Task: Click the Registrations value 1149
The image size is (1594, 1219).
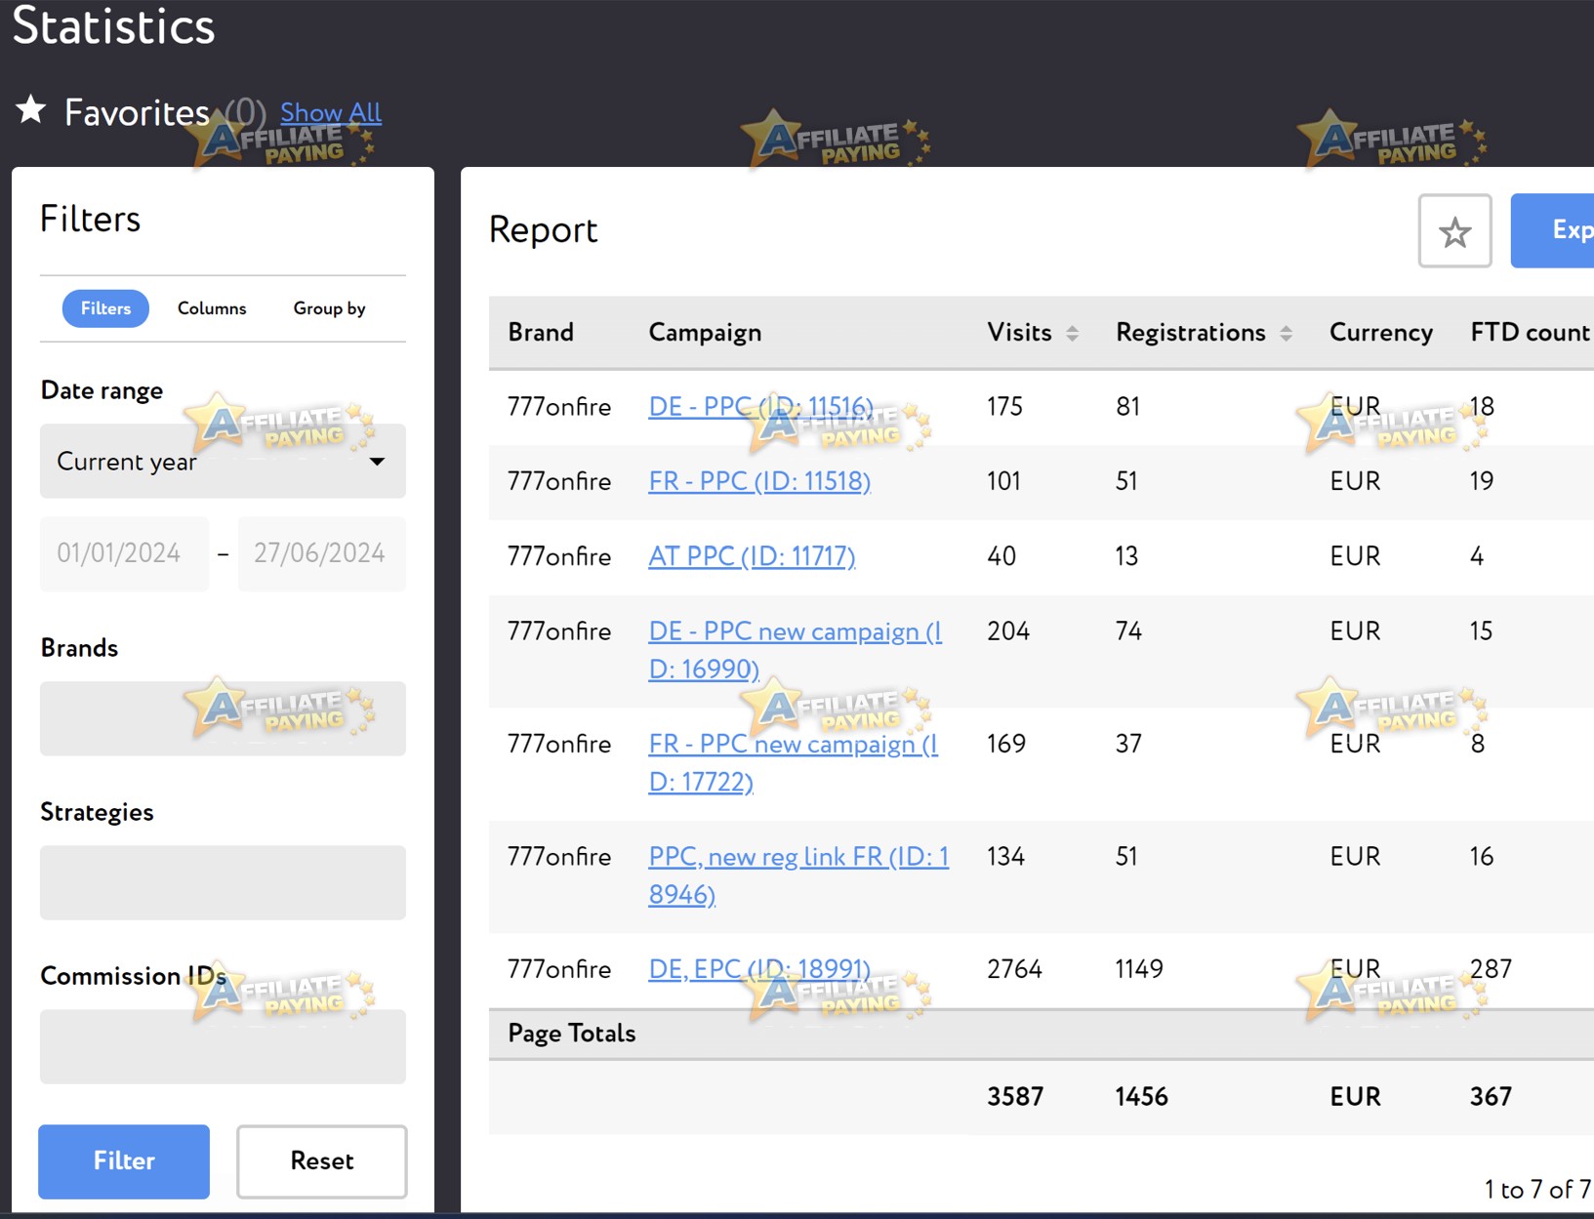Action: [1139, 969]
